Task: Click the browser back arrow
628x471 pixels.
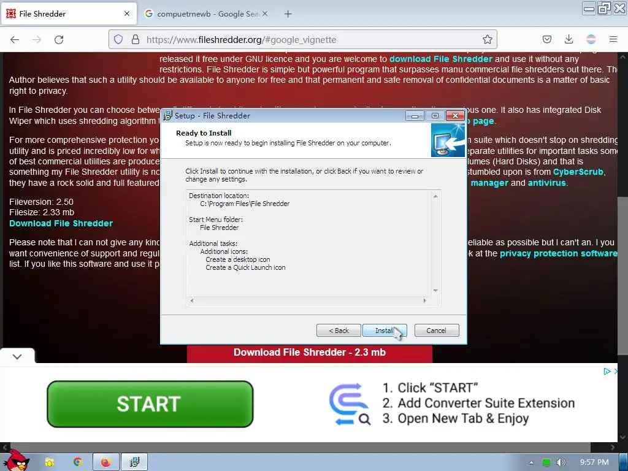Action: pyautogui.click(x=15, y=40)
